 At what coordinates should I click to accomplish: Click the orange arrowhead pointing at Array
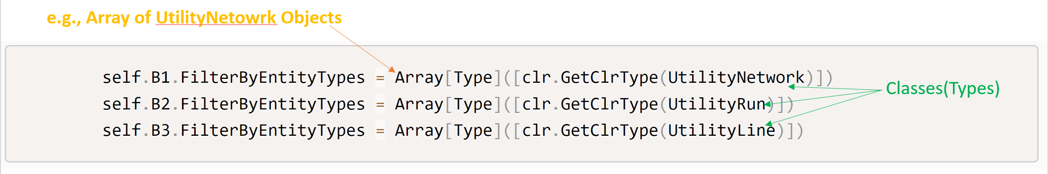392,69
